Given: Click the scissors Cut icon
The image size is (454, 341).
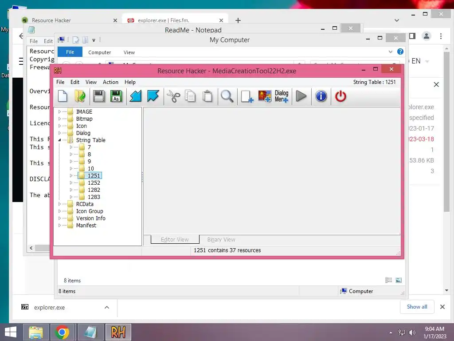Looking at the screenshot, I should [173, 96].
